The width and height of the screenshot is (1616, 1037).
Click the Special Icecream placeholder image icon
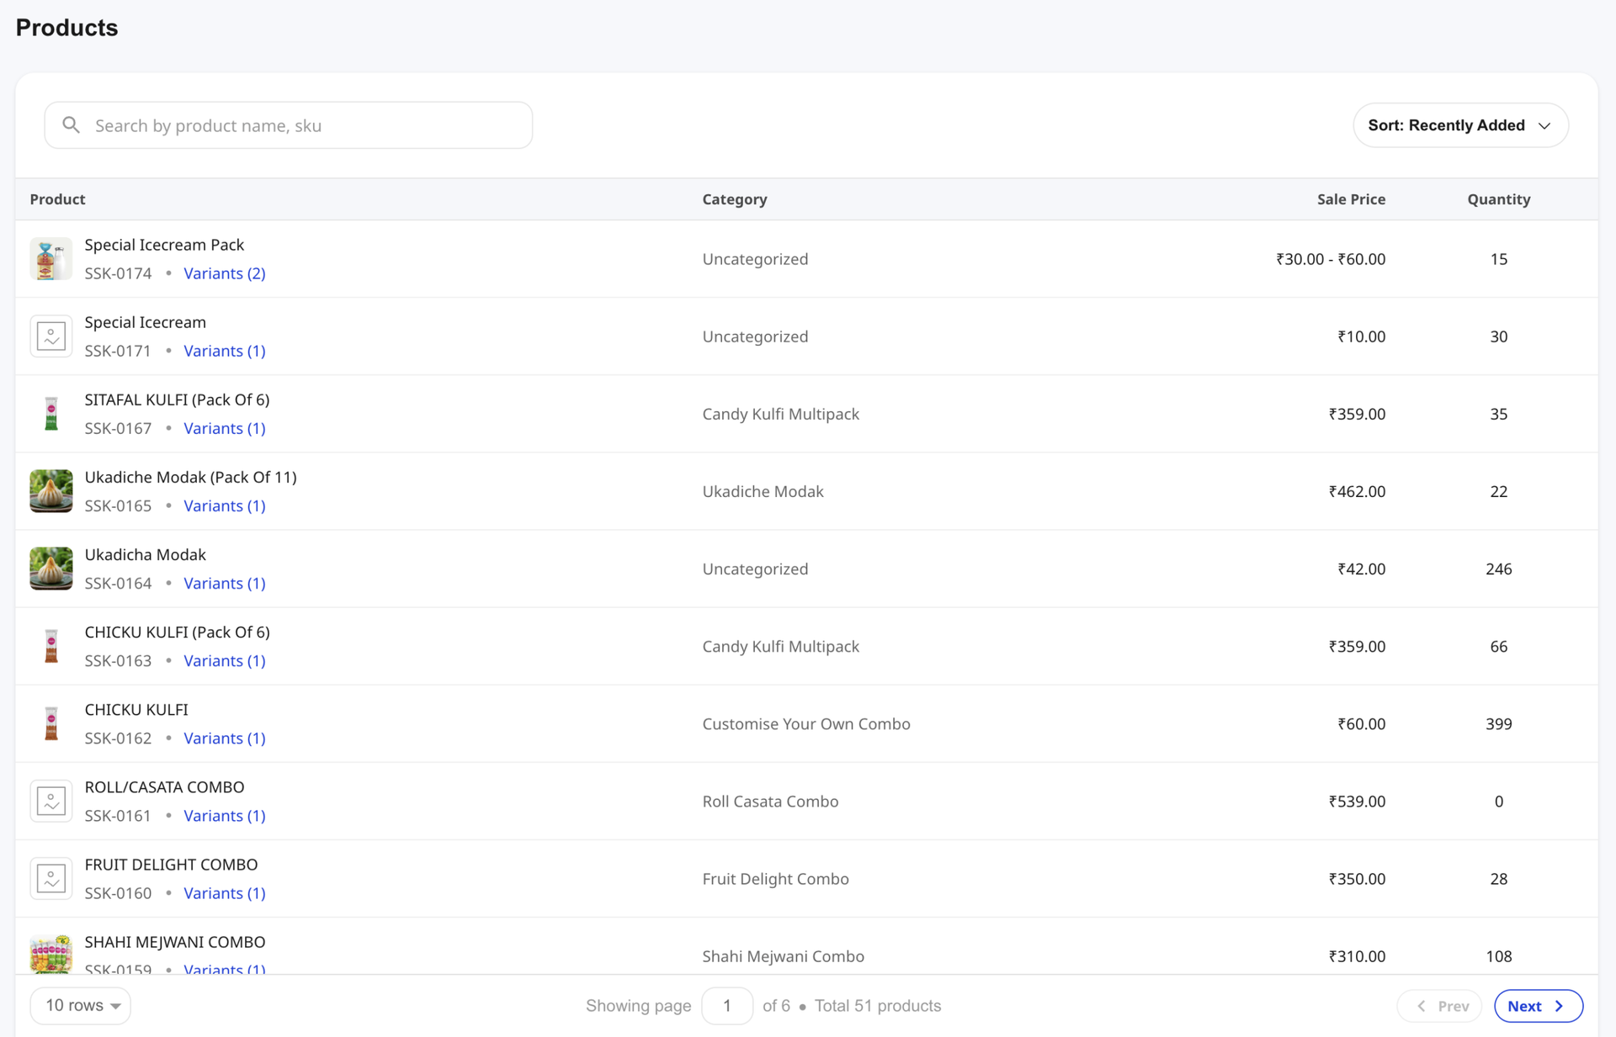tap(51, 336)
